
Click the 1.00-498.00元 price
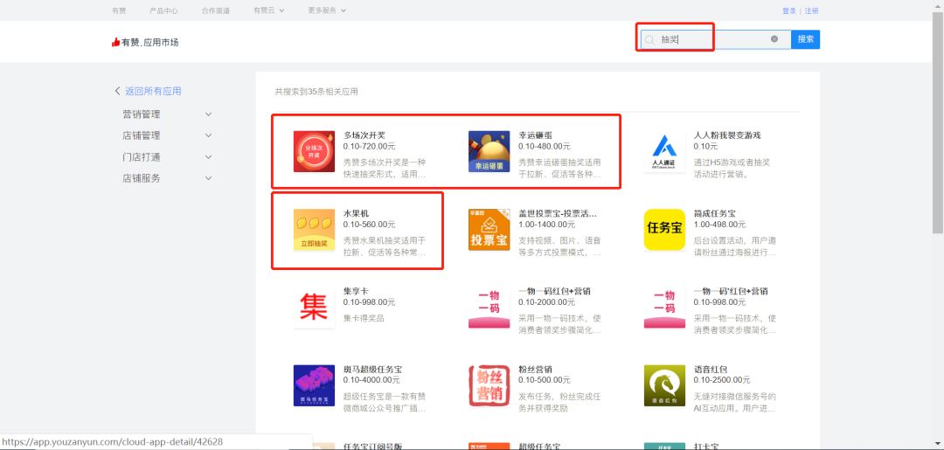pyautogui.click(x=719, y=225)
